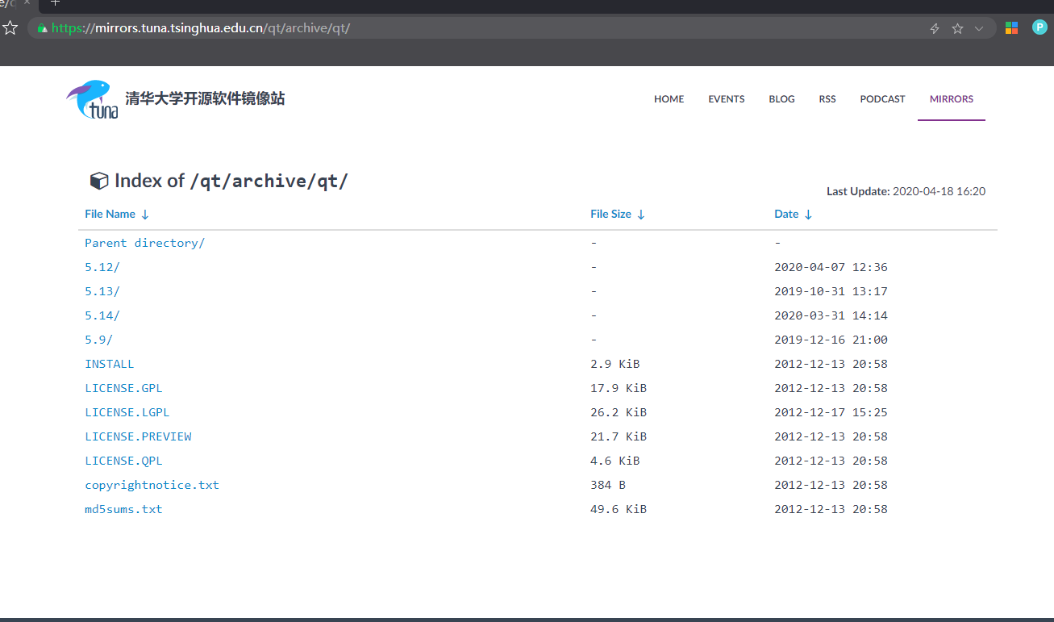Screen dimensions: 1054x622
Task: Click the 384 B size cell
Action: (608, 485)
